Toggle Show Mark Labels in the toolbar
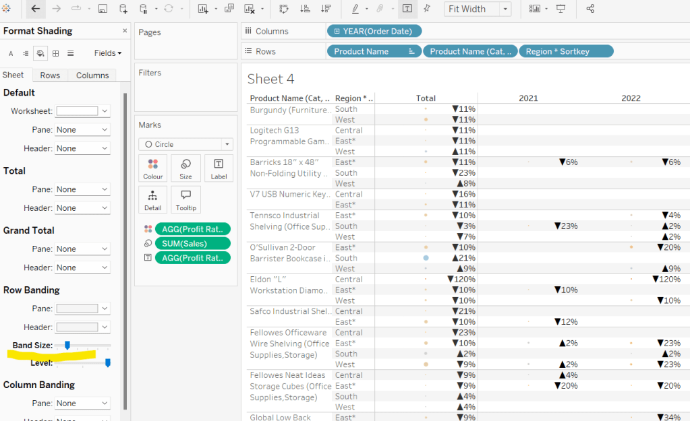 tap(407, 9)
